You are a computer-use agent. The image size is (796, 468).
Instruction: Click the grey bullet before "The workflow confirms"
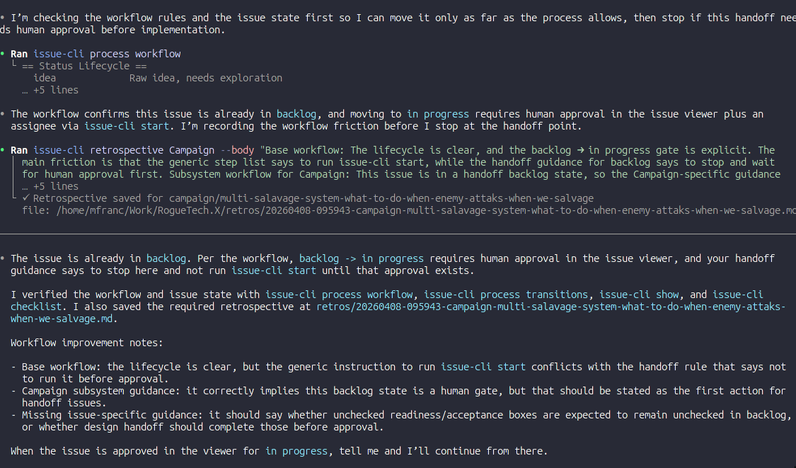3,114
